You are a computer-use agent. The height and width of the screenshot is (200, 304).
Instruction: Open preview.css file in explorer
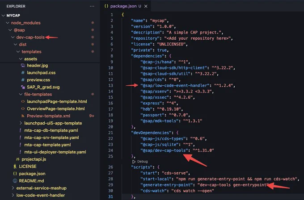click(38, 80)
